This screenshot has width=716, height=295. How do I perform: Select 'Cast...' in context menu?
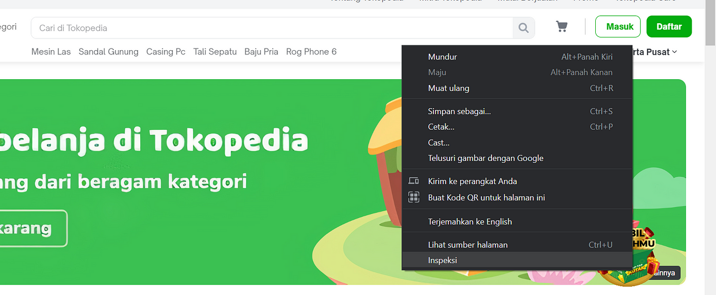tap(517, 142)
